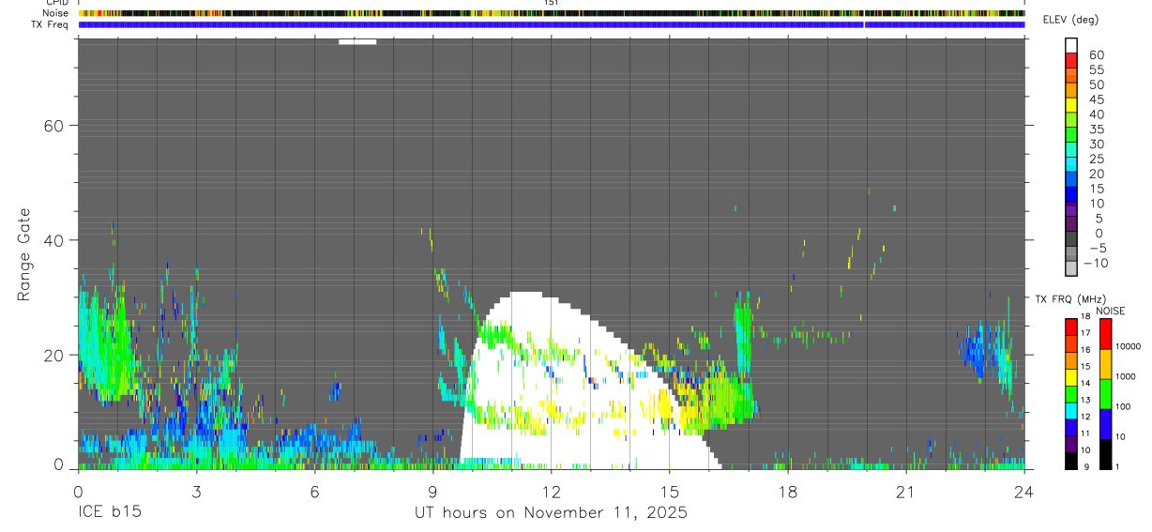
Task: Click the ELEV colorbar label −5
Action: (1096, 249)
